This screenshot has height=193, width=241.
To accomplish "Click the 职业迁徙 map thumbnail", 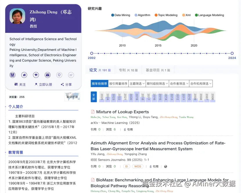I will coord(72,96).
